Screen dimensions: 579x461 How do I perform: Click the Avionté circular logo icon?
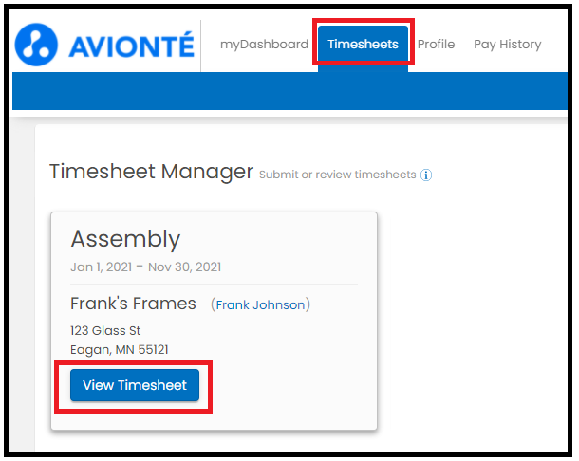(x=36, y=45)
